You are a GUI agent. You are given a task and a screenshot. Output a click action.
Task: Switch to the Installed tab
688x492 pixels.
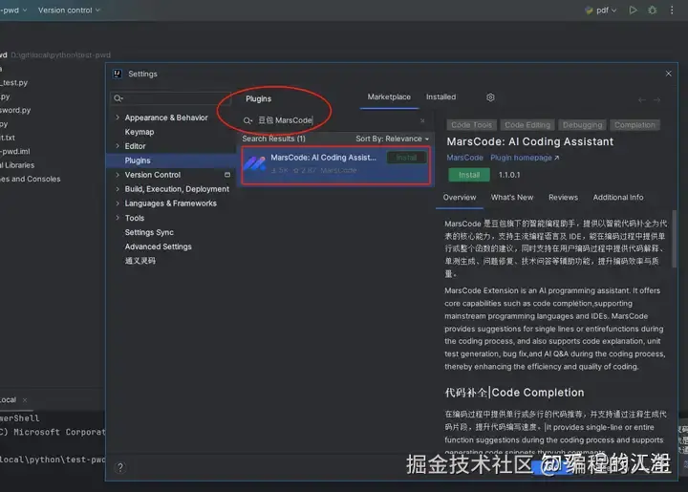[x=441, y=96]
